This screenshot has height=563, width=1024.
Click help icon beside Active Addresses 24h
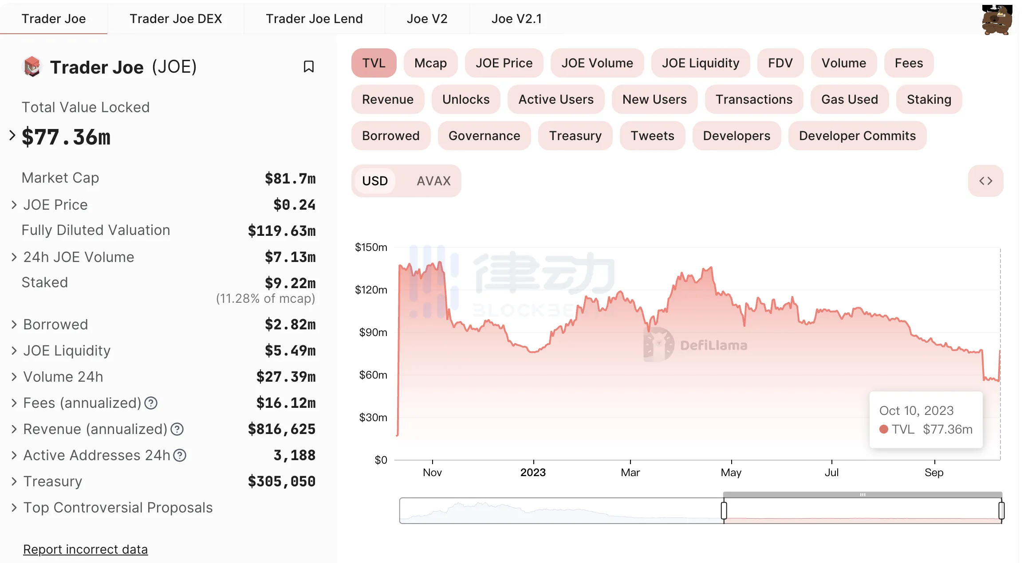180,455
